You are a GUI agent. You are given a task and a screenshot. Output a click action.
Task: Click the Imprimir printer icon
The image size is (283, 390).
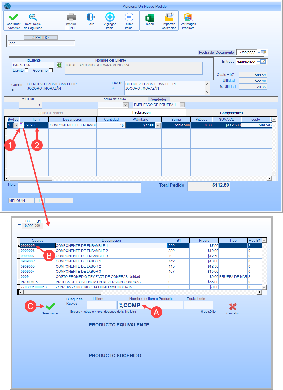click(x=71, y=17)
